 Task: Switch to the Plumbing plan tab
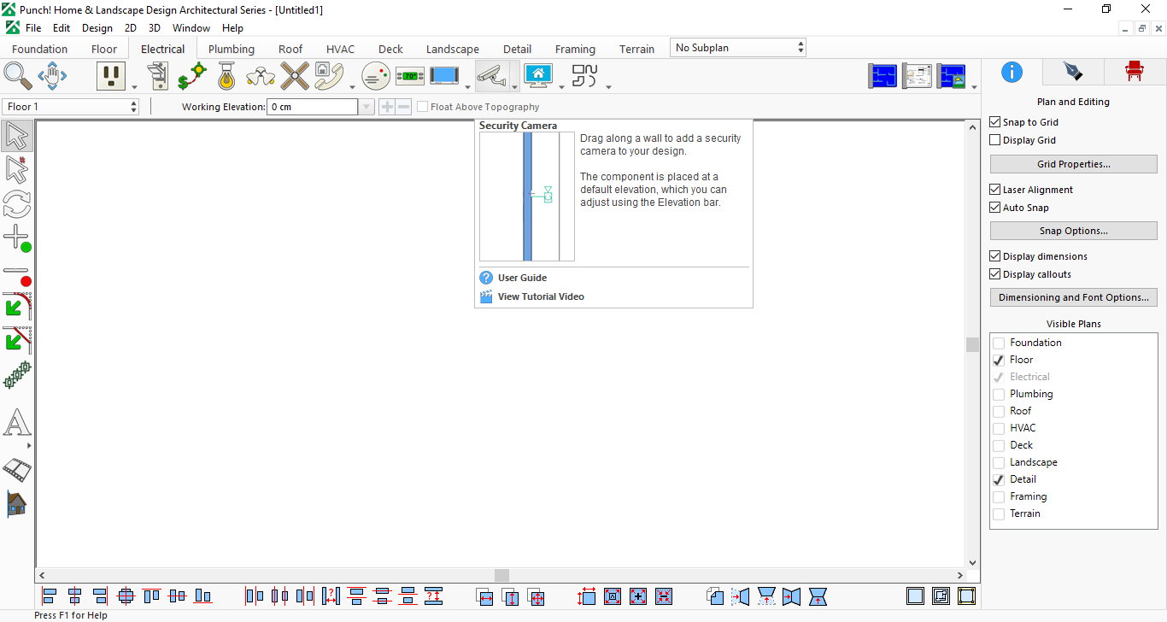pos(232,49)
